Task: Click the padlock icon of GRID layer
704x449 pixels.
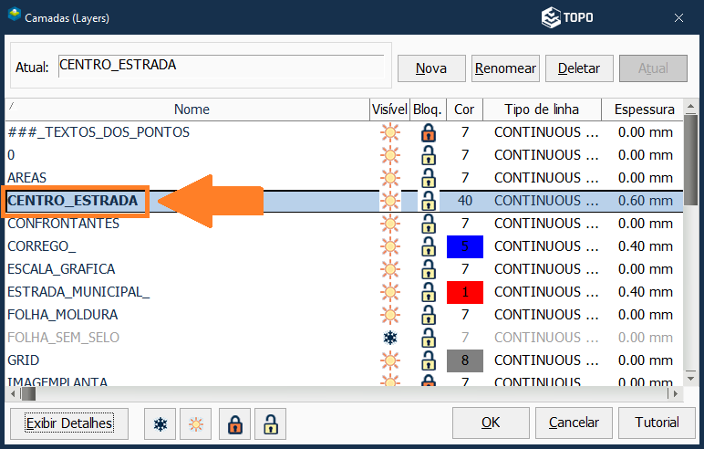Action: (428, 360)
